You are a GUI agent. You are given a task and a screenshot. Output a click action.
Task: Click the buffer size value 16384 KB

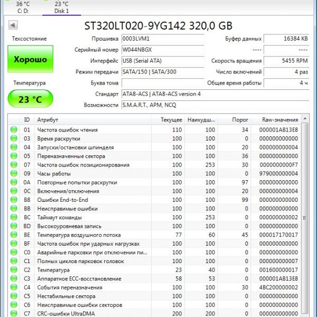(x=286, y=39)
